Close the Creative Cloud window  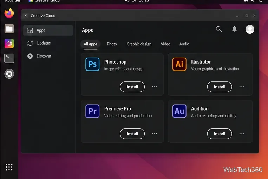tap(254, 16)
